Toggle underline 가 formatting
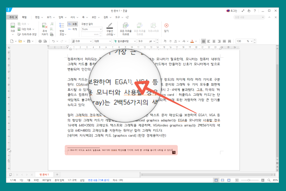 (x=176, y=41)
